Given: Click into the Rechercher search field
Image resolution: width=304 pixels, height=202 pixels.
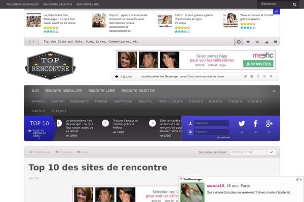Looking at the screenshot, I should point(275,4).
